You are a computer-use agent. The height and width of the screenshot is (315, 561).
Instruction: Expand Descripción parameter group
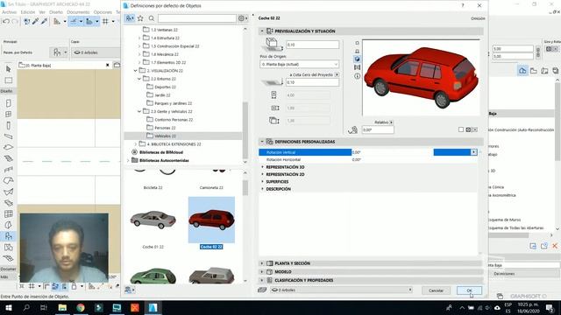click(262, 189)
